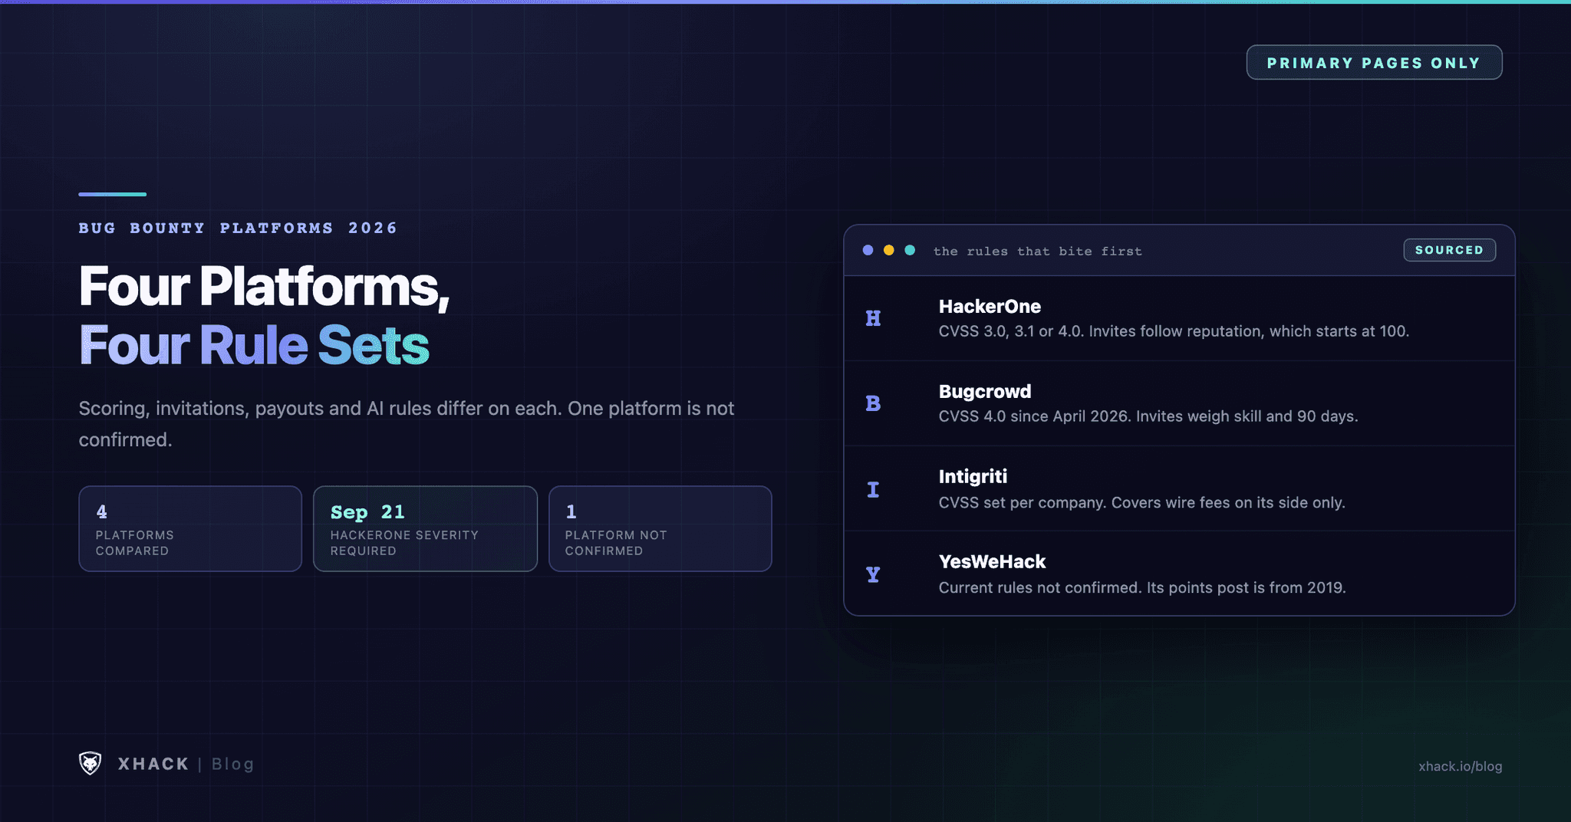The height and width of the screenshot is (822, 1571).
Task: Click 'CVSS 4.0 since April 2026' description
Action: tap(1148, 416)
